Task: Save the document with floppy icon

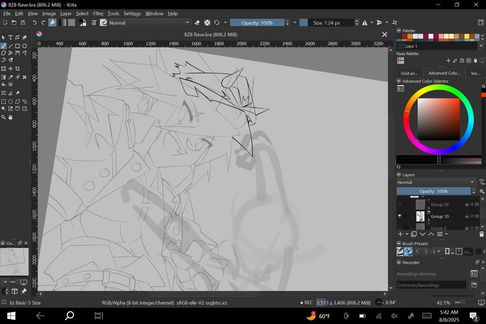Action: (x=23, y=23)
